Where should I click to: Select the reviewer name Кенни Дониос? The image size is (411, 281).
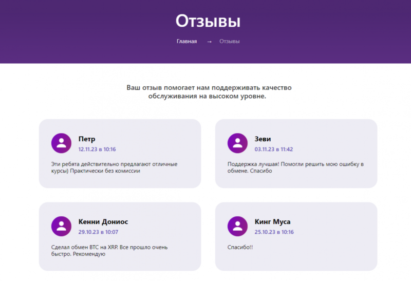click(x=103, y=222)
